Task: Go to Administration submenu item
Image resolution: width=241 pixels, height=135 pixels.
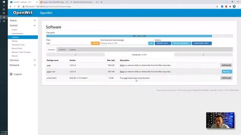Action: tap(17, 33)
